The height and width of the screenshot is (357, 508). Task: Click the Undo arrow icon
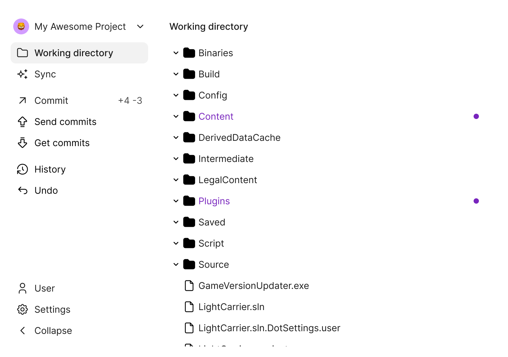(x=22, y=190)
